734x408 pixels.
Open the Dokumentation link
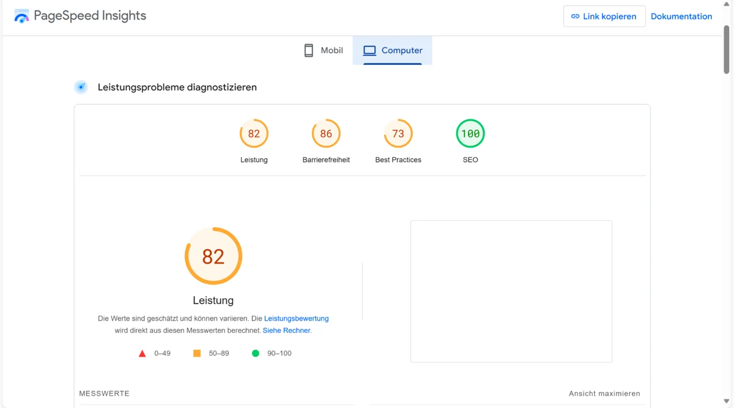click(681, 17)
